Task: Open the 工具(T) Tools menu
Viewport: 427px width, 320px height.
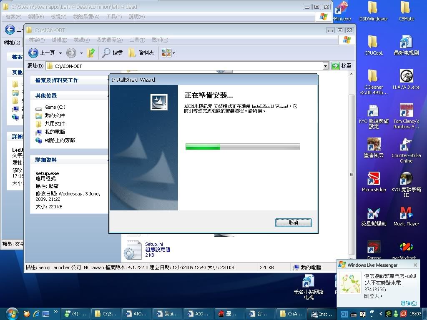Action: (137, 40)
